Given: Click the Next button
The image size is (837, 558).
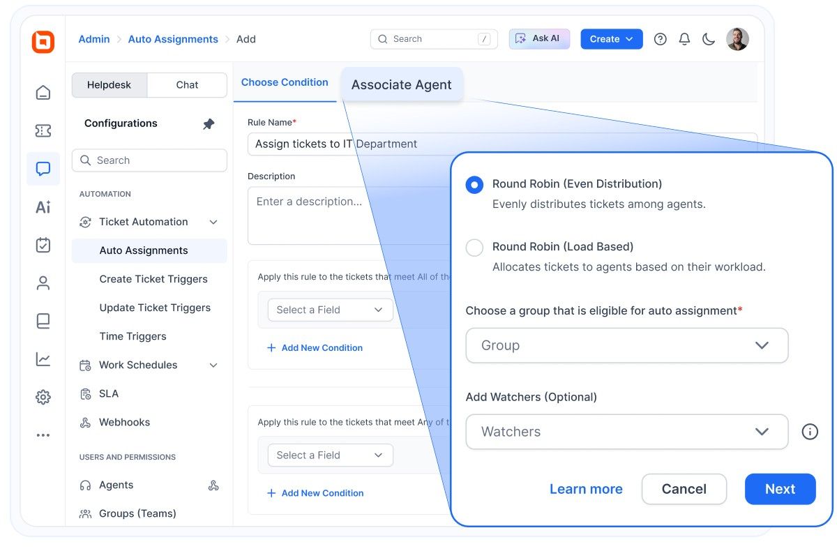Looking at the screenshot, I should click(x=780, y=489).
